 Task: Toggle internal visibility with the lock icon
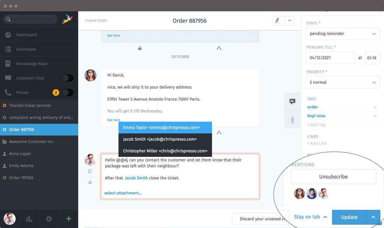click(90, 182)
